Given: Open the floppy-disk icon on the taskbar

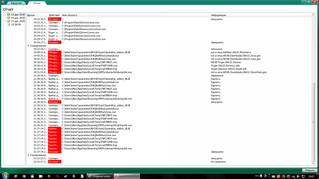Looking at the screenshot, I should click(32, 176).
